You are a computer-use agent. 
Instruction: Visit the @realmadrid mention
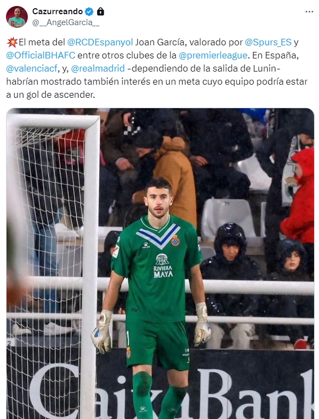pos(98,68)
